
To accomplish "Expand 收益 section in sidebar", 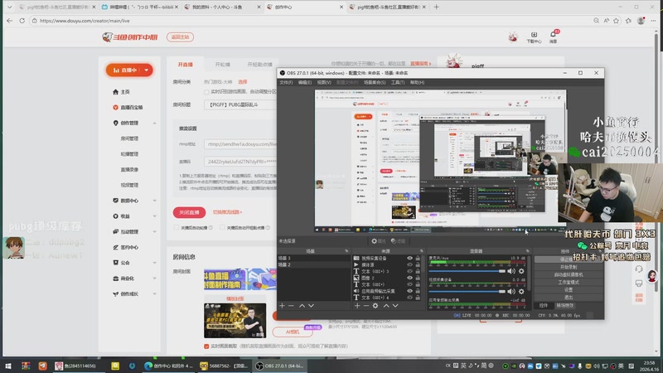I will click(154, 216).
